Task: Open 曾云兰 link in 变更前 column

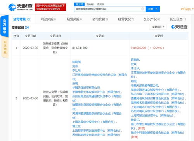Action: [x=77, y=126]
